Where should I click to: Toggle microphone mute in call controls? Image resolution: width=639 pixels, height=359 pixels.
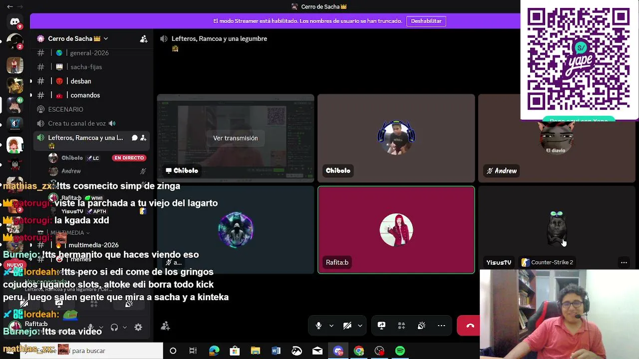[319, 326]
